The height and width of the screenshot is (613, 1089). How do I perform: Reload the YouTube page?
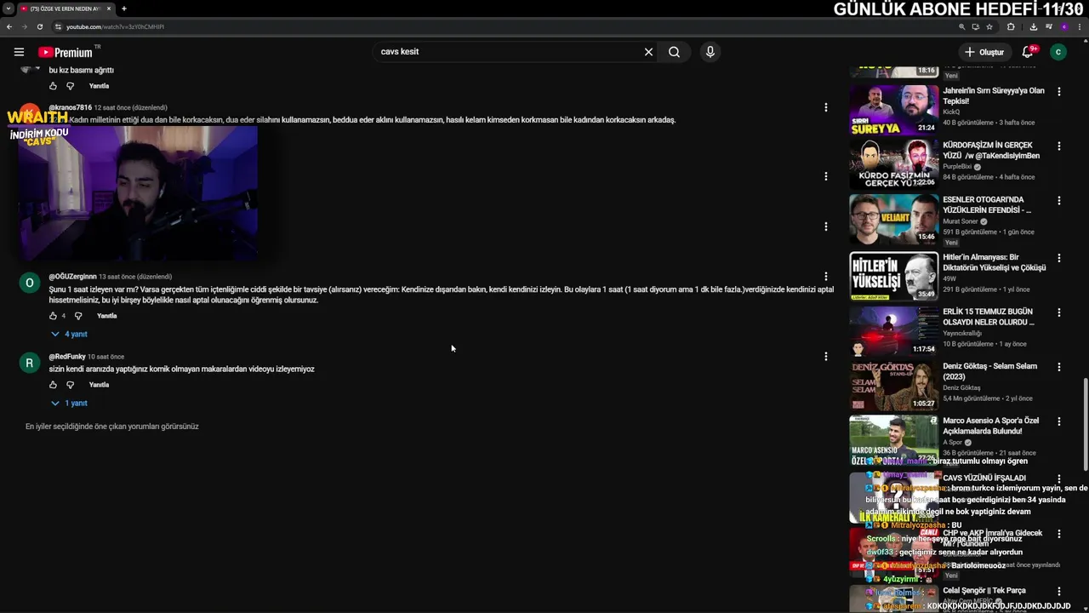point(40,26)
